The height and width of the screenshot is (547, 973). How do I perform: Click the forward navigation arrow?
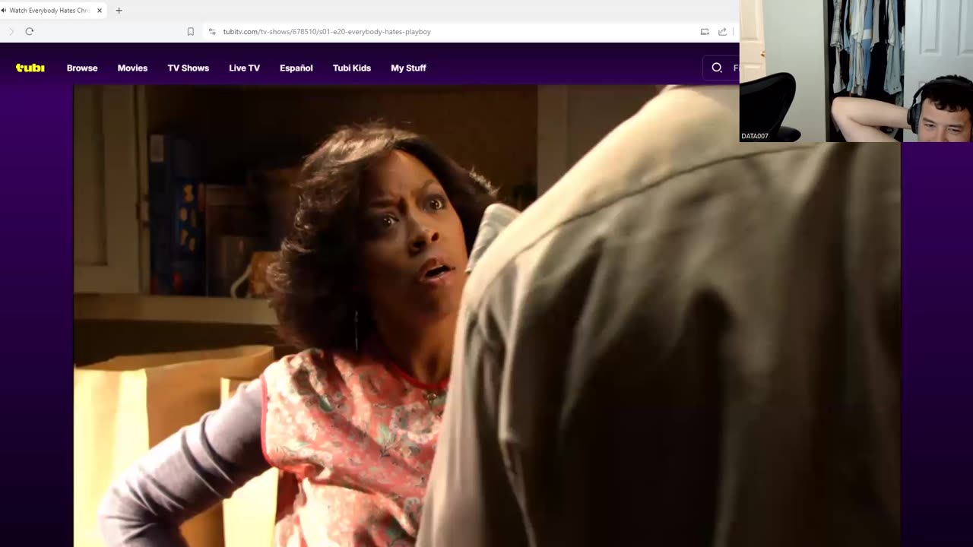(11, 31)
